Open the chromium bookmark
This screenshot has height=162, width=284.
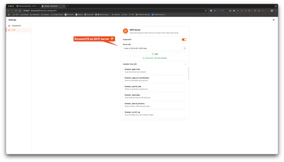116,15
